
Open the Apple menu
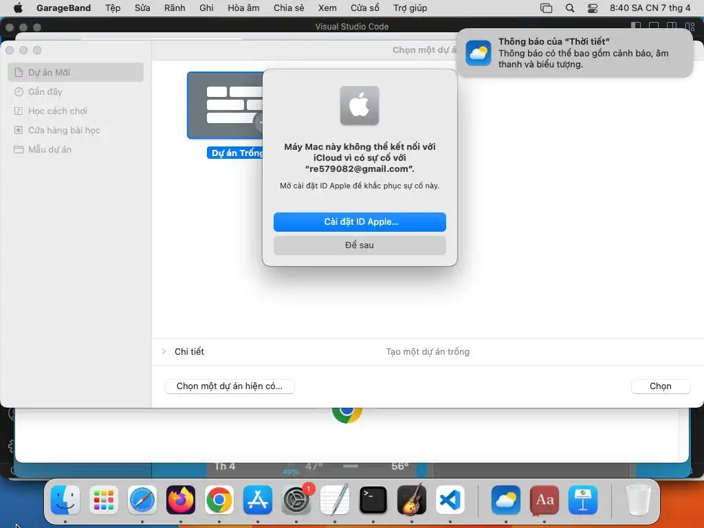18,8
